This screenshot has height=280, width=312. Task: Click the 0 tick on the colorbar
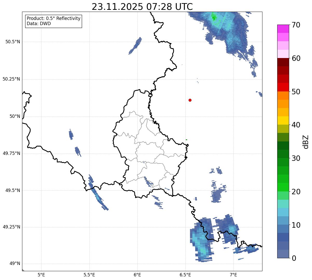click(x=294, y=258)
